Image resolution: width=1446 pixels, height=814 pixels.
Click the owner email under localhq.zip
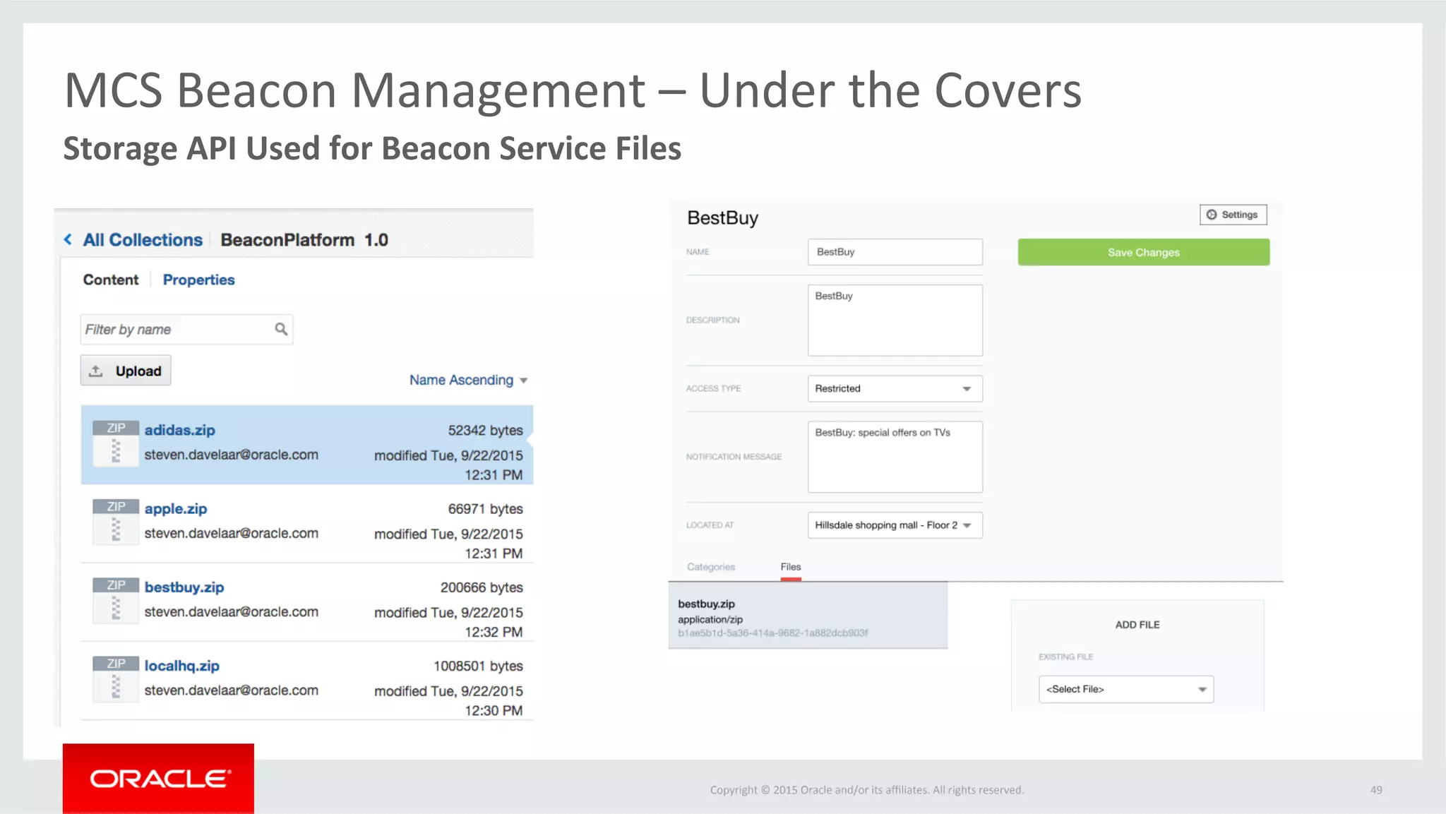pyautogui.click(x=231, y=690)
